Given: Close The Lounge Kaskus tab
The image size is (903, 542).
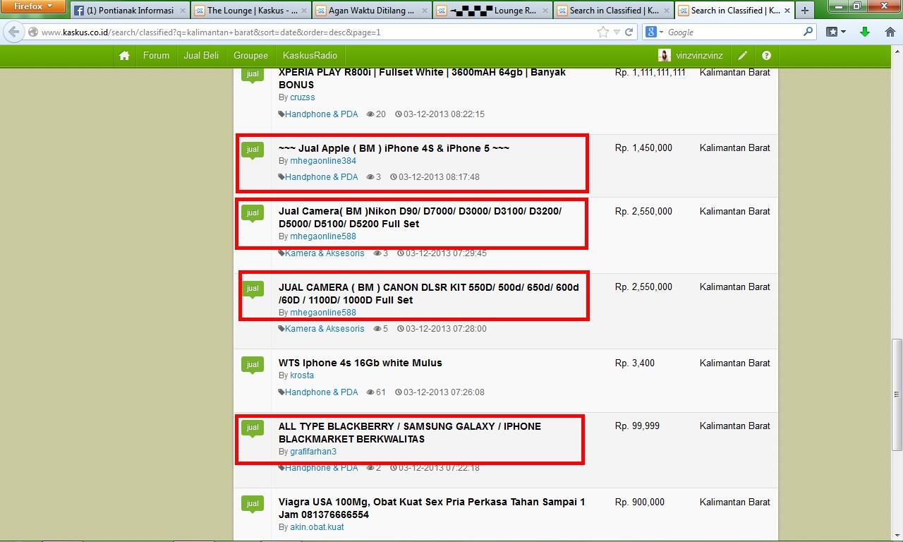Looking at the screenshot, I should click(304, 11).
